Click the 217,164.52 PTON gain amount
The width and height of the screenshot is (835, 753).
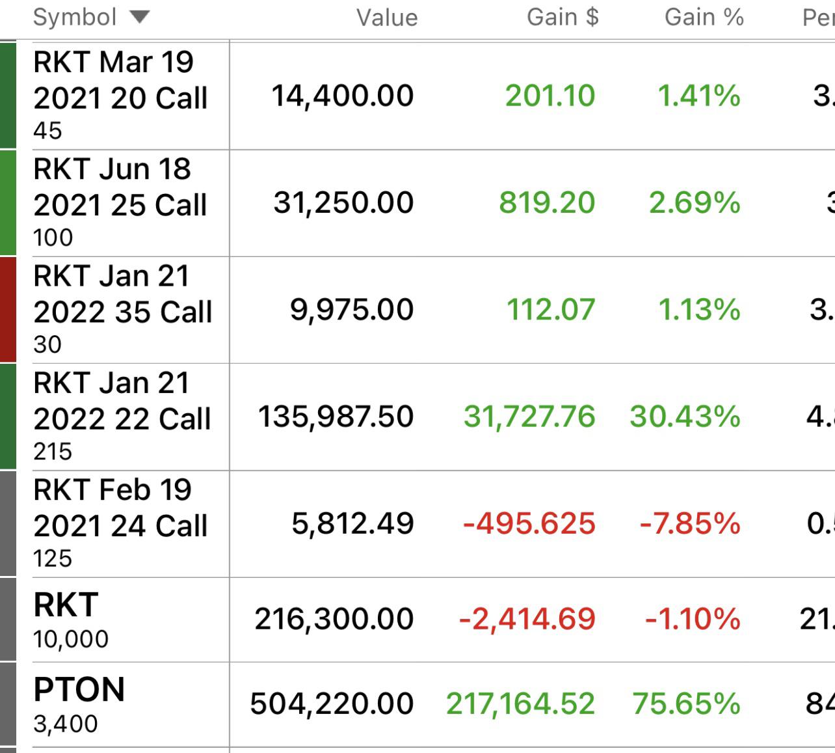point(520,704)
